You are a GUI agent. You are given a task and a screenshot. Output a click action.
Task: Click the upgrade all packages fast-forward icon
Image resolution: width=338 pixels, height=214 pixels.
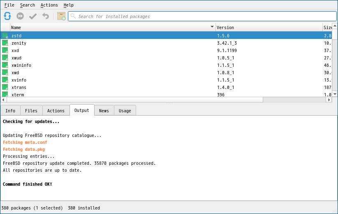pyautogui.click(x=20, y=16)
